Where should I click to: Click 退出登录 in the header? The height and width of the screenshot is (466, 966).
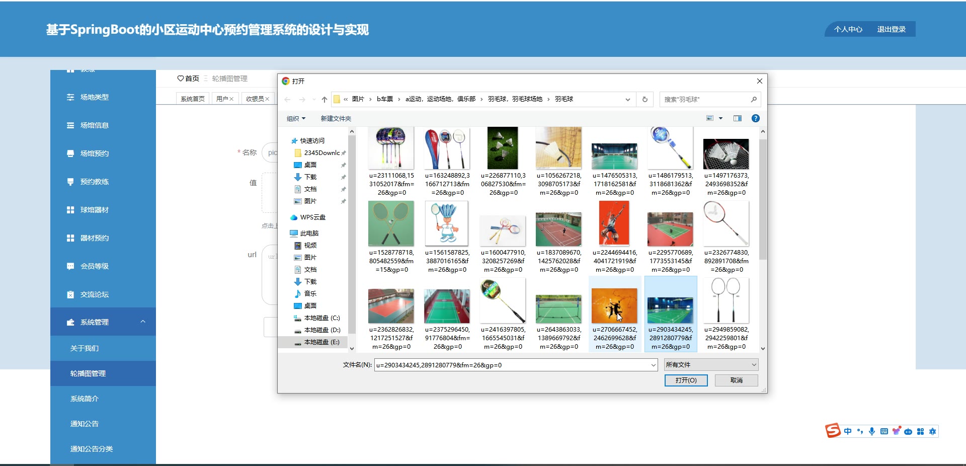pos(892,29)
